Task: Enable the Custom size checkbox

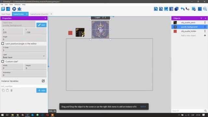Action: [x=3, y=61]
